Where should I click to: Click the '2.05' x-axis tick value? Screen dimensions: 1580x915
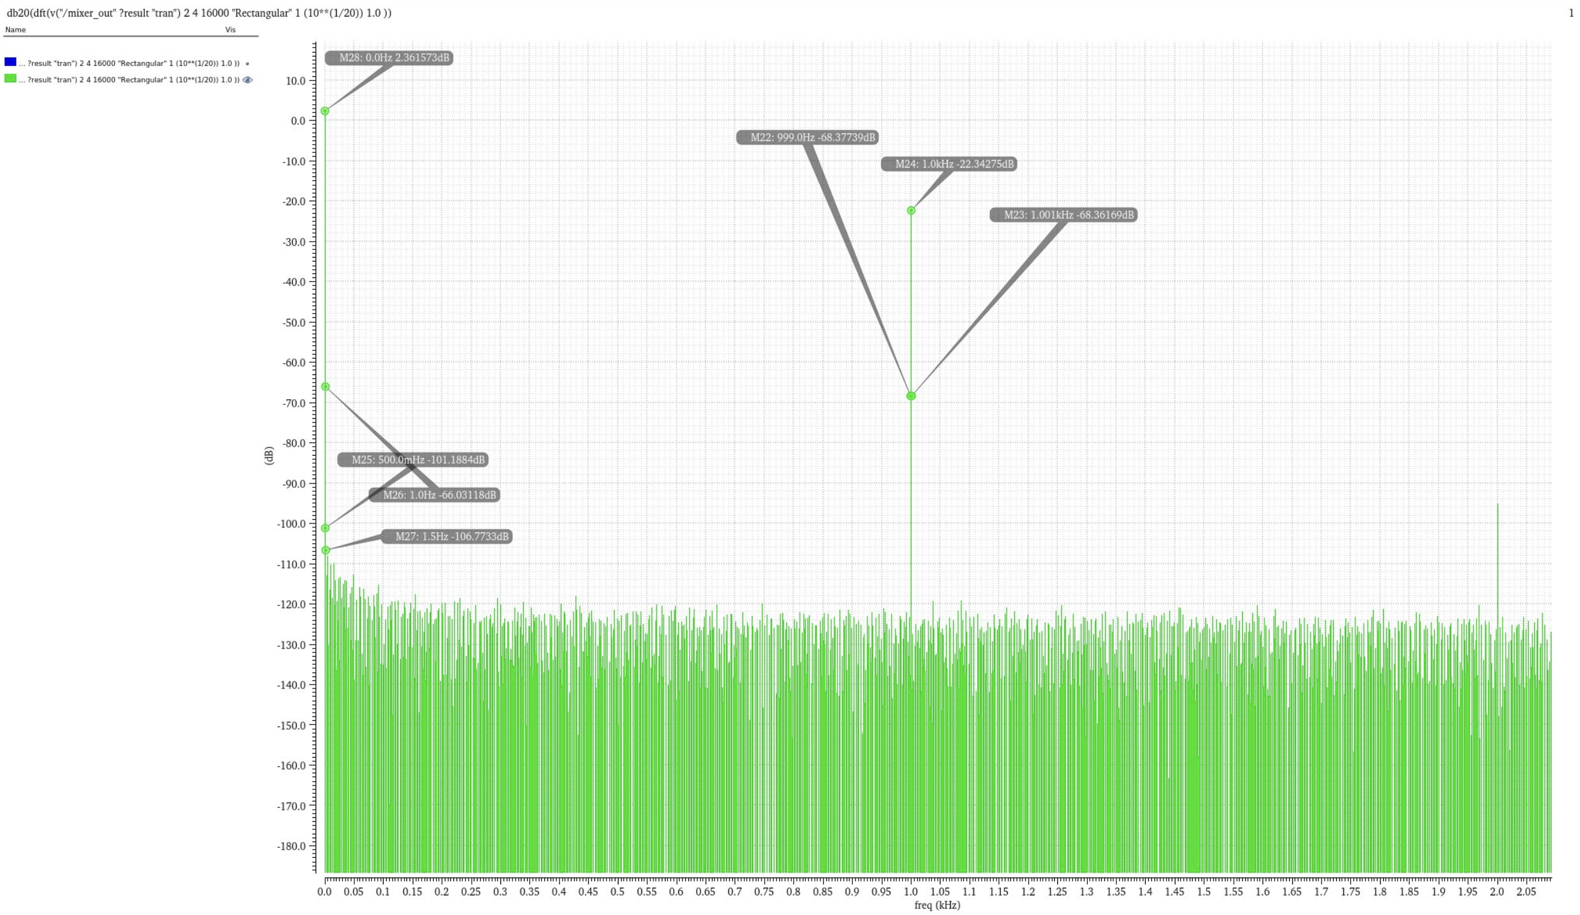1527,892
